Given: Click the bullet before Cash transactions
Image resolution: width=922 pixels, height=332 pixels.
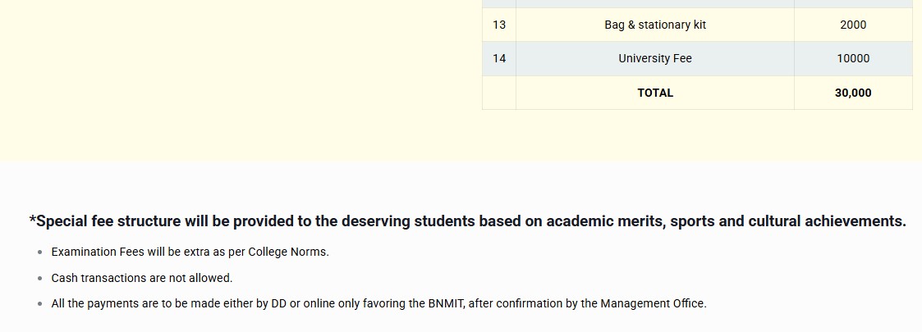Looking at the screenshot, I should click(40, 278).
